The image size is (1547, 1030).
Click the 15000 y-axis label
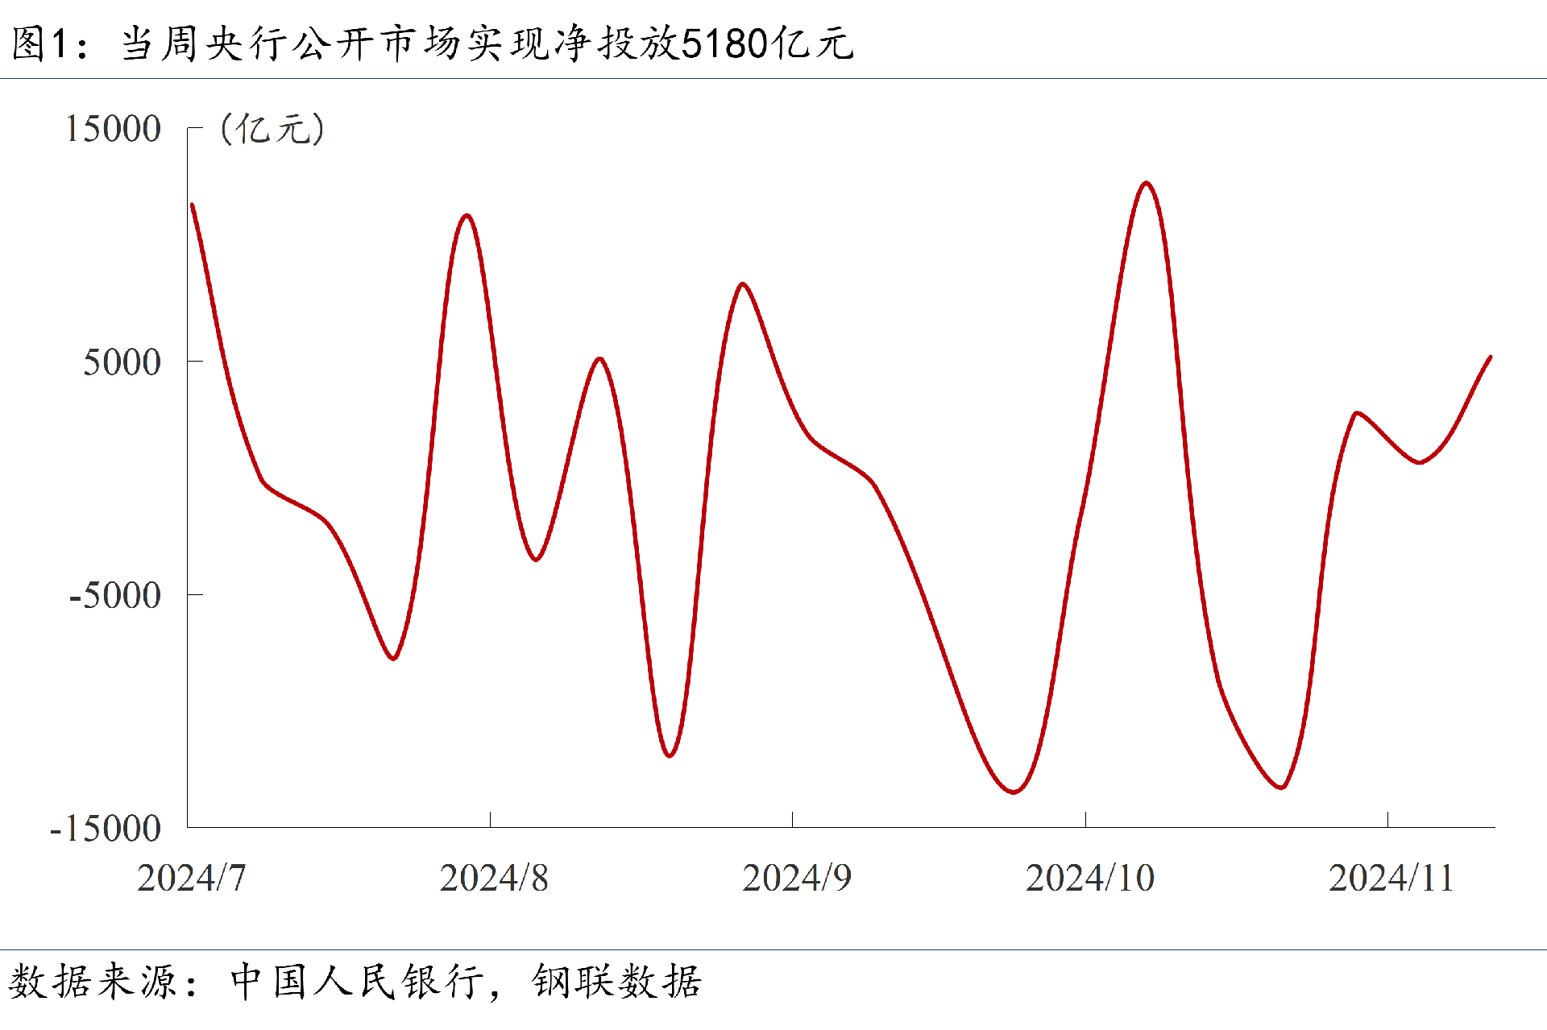[113, 129]
